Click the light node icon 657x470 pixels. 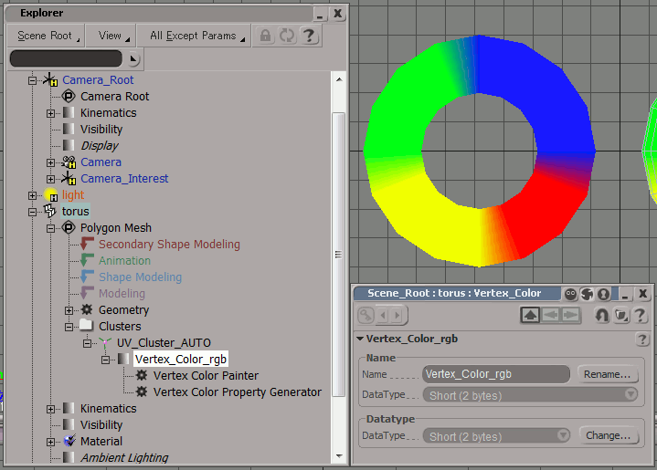[x=52, y=195]
